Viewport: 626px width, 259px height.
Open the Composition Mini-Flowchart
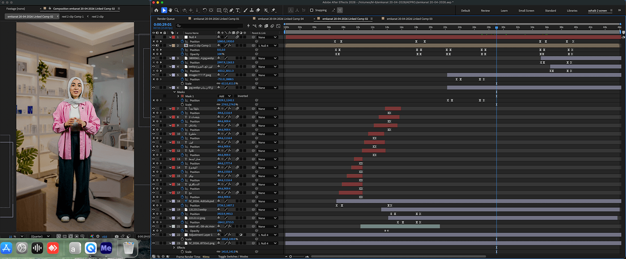[254, 26]
